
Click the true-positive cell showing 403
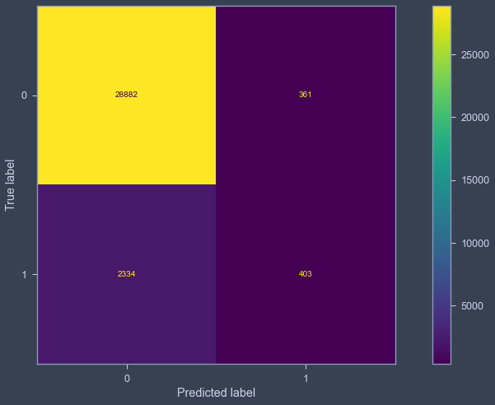306,274
